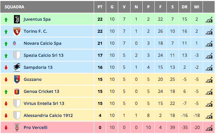Viewport: 216px width, 135px height.
Task: Click the Gozzano club crest
Action: click(17, 79)
